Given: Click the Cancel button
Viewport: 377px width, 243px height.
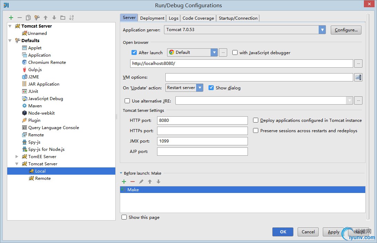Looking at the screenshot, I should [x=308, y=232].
